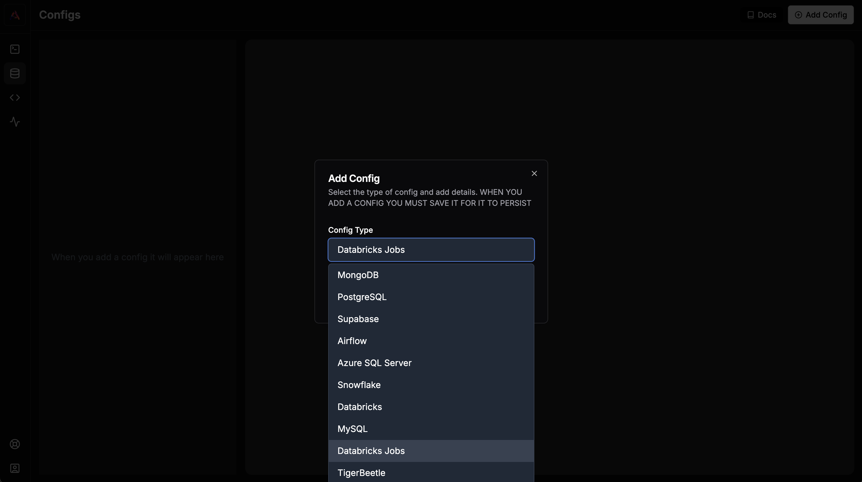Viewport: 862px width, 482px height.
Task: Close the Add Config dialog
Action: click(x=534, y=173)
